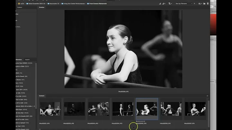
Task: Click the delete trash icon
Action: click(x=208, y=4)
